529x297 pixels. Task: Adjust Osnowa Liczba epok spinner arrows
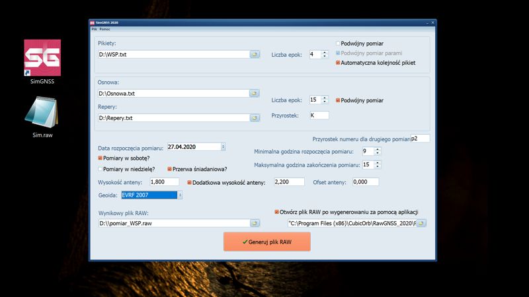click(325, 100)
